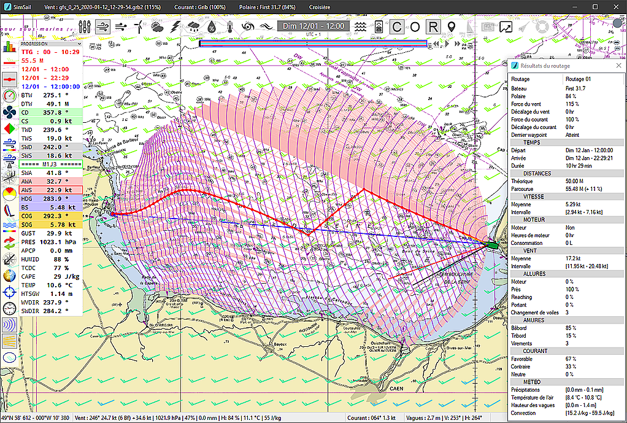The height and width of the screenshot is (423, 627).
Task: Toggle the orange fan lines sidebar button
Action: click(9, 342)
